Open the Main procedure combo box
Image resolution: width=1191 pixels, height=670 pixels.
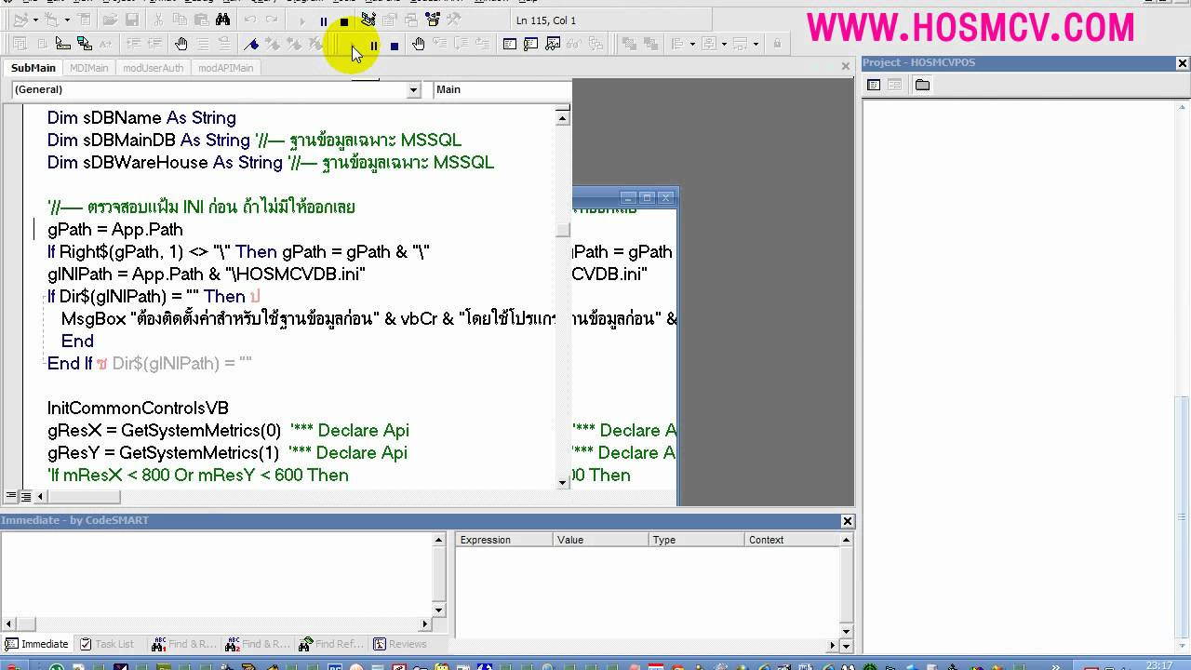coord(502,89)
